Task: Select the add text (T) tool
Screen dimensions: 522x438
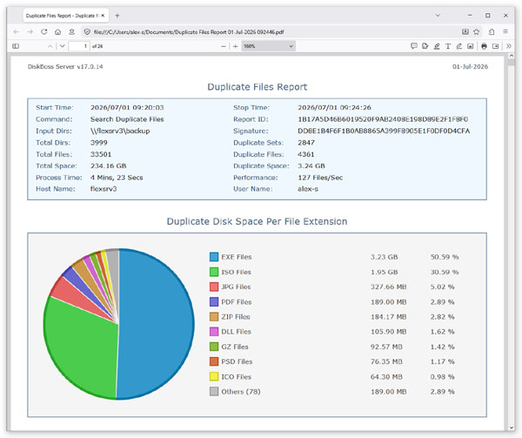Action: click(x=448, y=46)
